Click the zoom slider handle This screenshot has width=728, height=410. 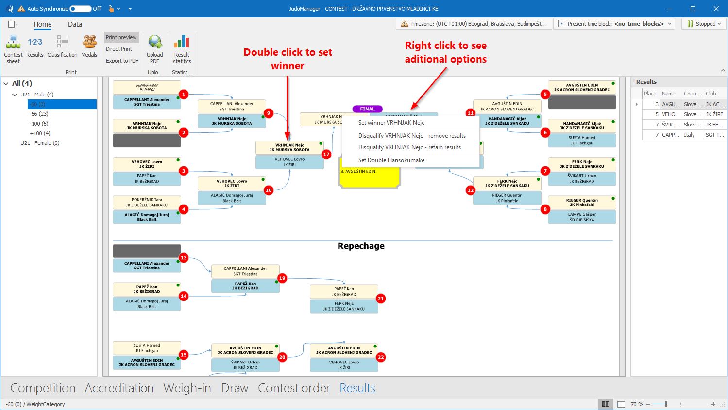click(666, 404)
